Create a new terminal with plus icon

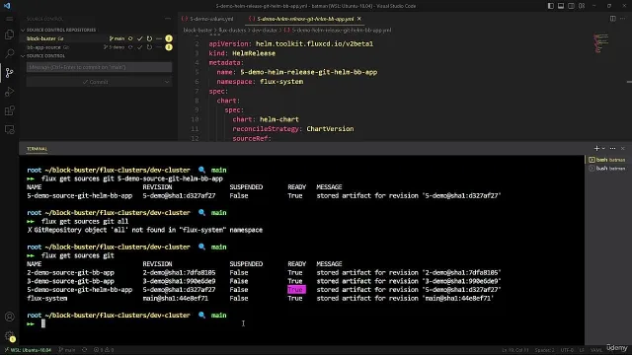tap(596, 149)
